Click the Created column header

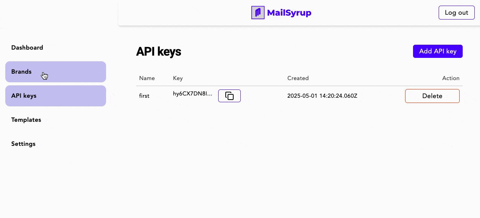(298, 78)
